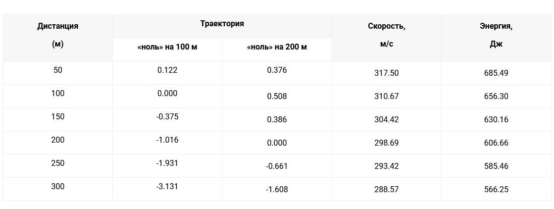Click the trajectory value -3.131
Screen dimensions: 554x209
pos(167,187)
